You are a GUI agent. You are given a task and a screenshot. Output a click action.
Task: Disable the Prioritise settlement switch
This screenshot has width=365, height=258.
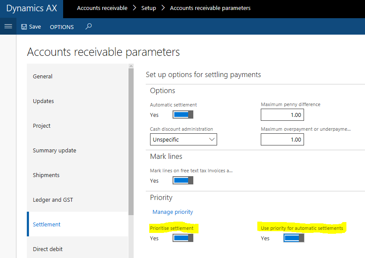coord(182,238)
